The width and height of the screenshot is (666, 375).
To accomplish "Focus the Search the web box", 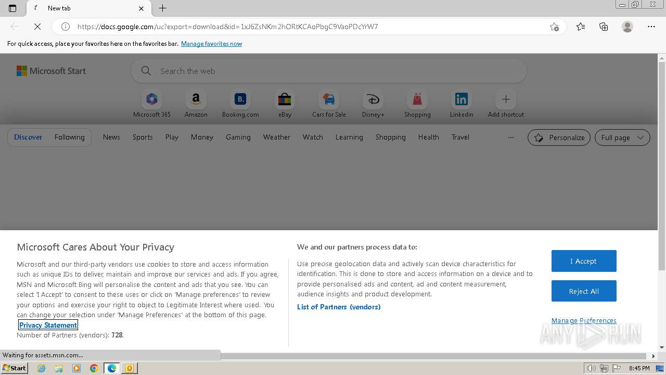I will (x=329, y=71).
